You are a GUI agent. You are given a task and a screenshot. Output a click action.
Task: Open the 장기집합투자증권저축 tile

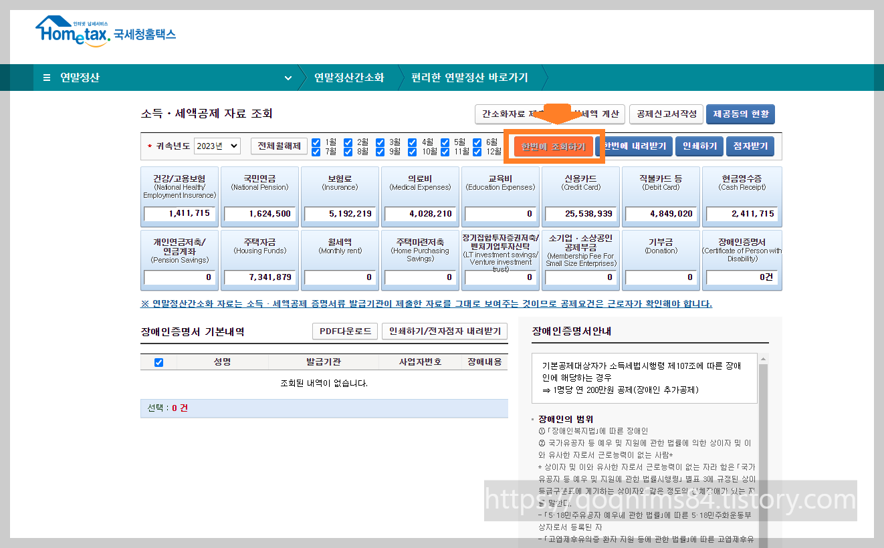pos(500,260)
